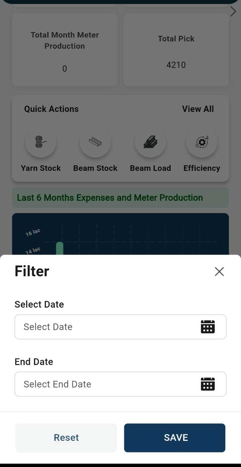Tap the Quick Actions heading
The width and height of the screenshot is (241, 467).
tap(51, 109)
